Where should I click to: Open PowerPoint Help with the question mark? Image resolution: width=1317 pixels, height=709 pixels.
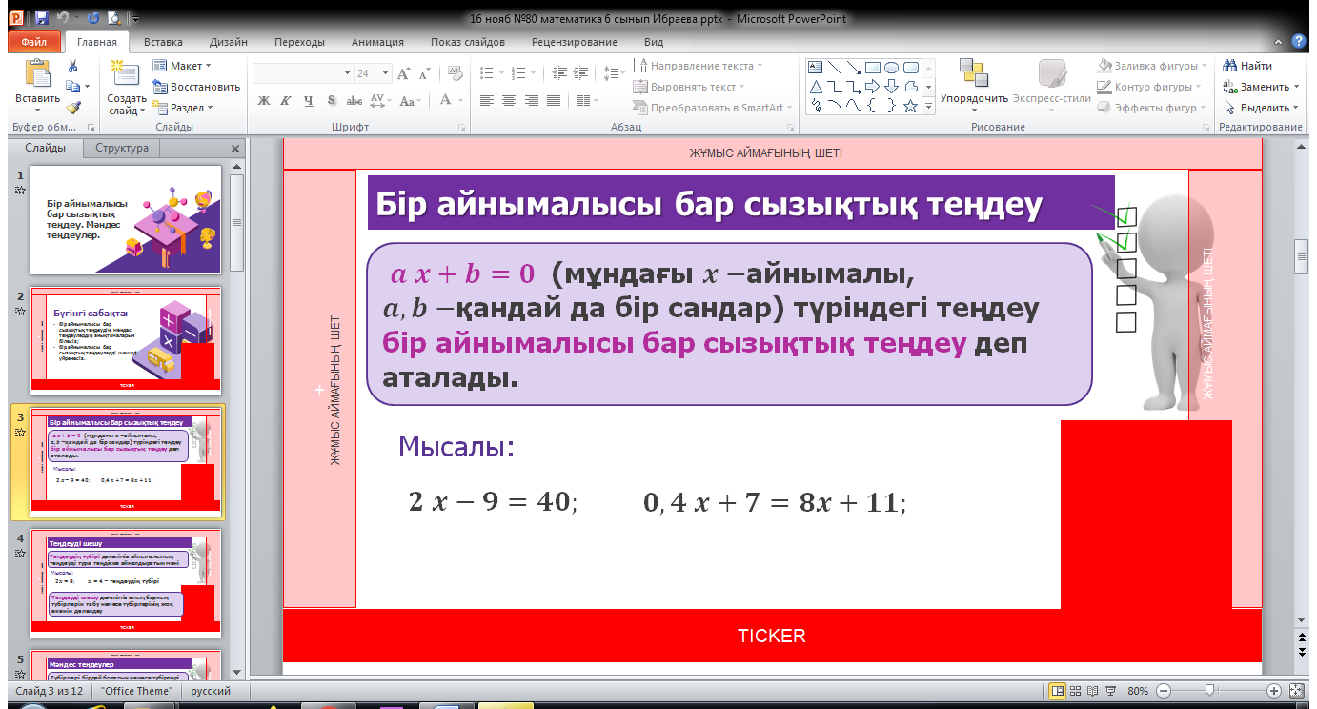1298,41
